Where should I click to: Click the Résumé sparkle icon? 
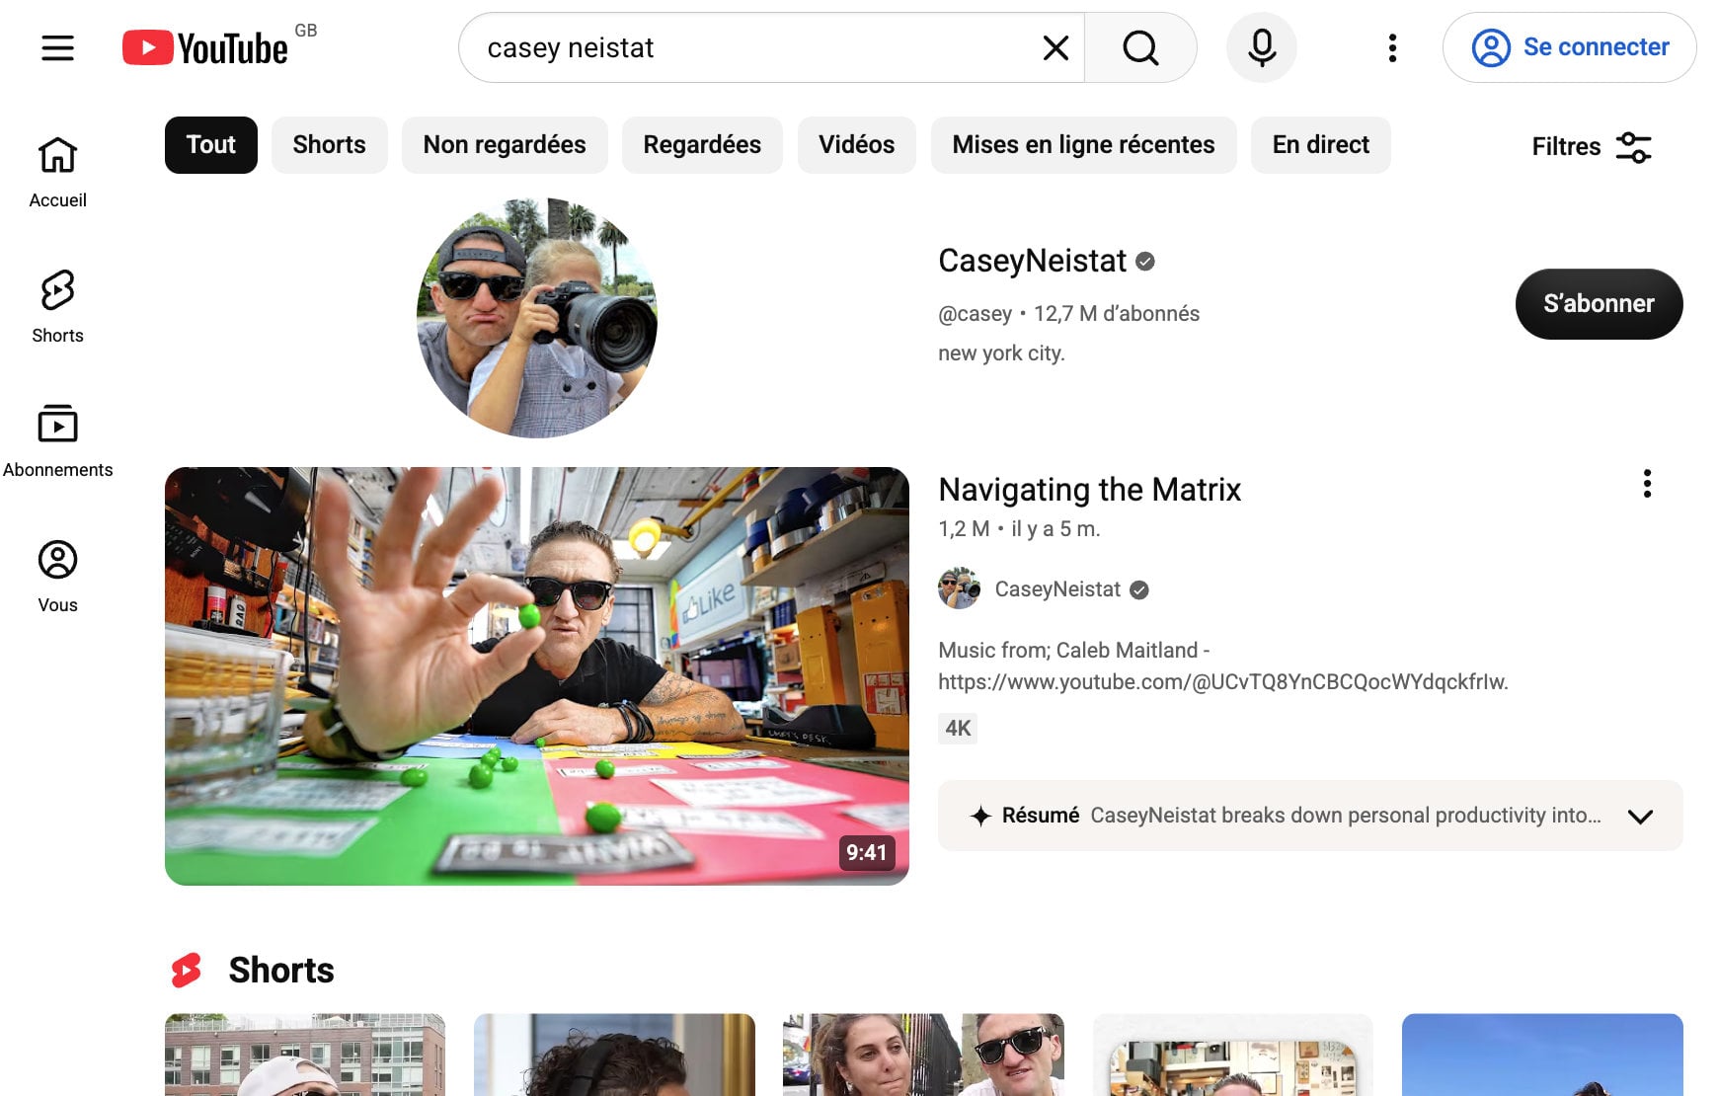(979, 816)
